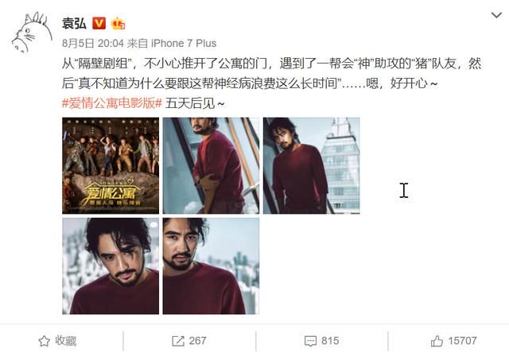Click the 收藏 favorite label
Image resolution: width=509 pixels, height=352 pixels.
click(x=65, y=341)
